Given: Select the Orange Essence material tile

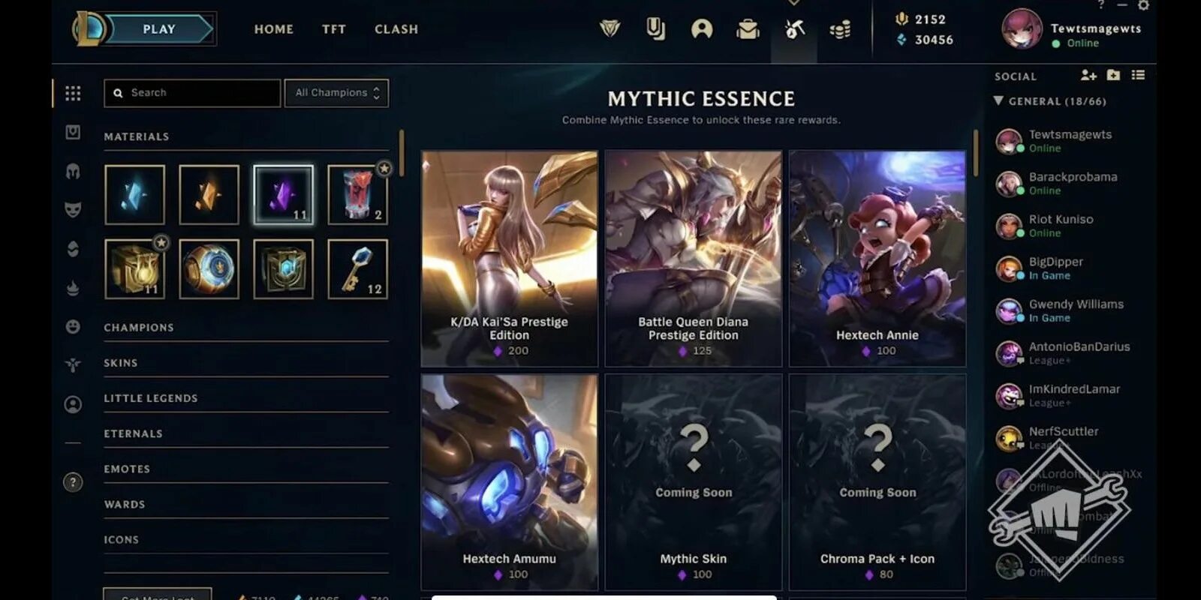Looking at the screenshot, I should point(209,195).
